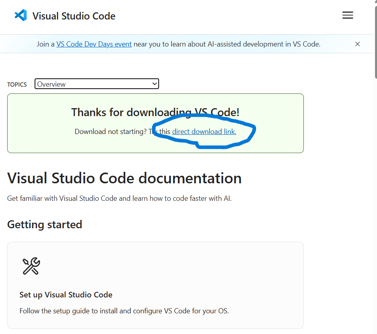Click the setup guide description text

pos(124,311)
